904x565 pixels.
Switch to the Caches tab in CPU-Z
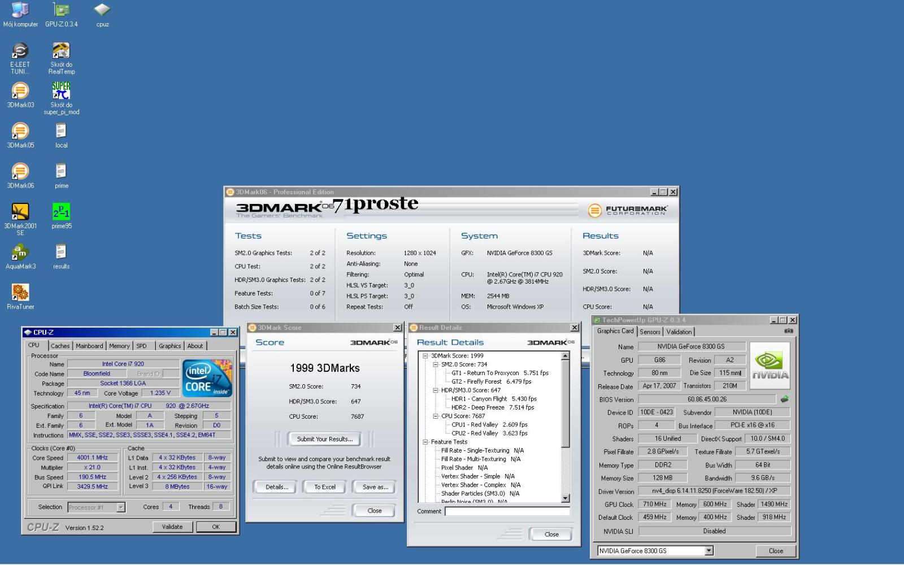pyautogui.click(x=60, y=346)
